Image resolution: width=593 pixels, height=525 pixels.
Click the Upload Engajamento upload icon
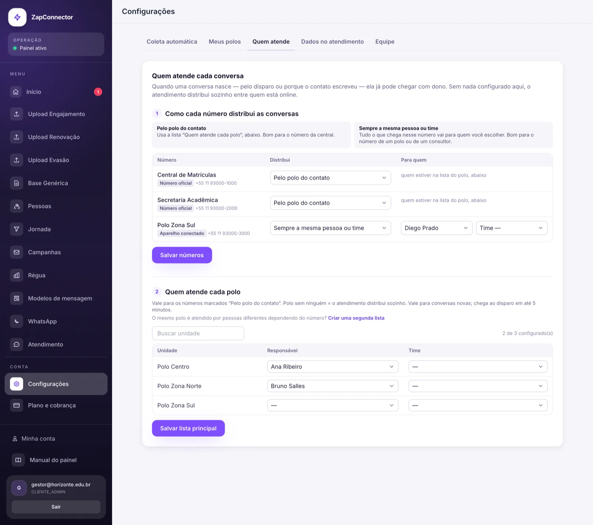(x=17, y=114)
